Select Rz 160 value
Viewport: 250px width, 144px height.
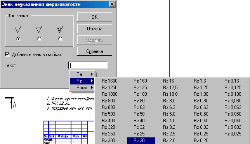(140, 81)
